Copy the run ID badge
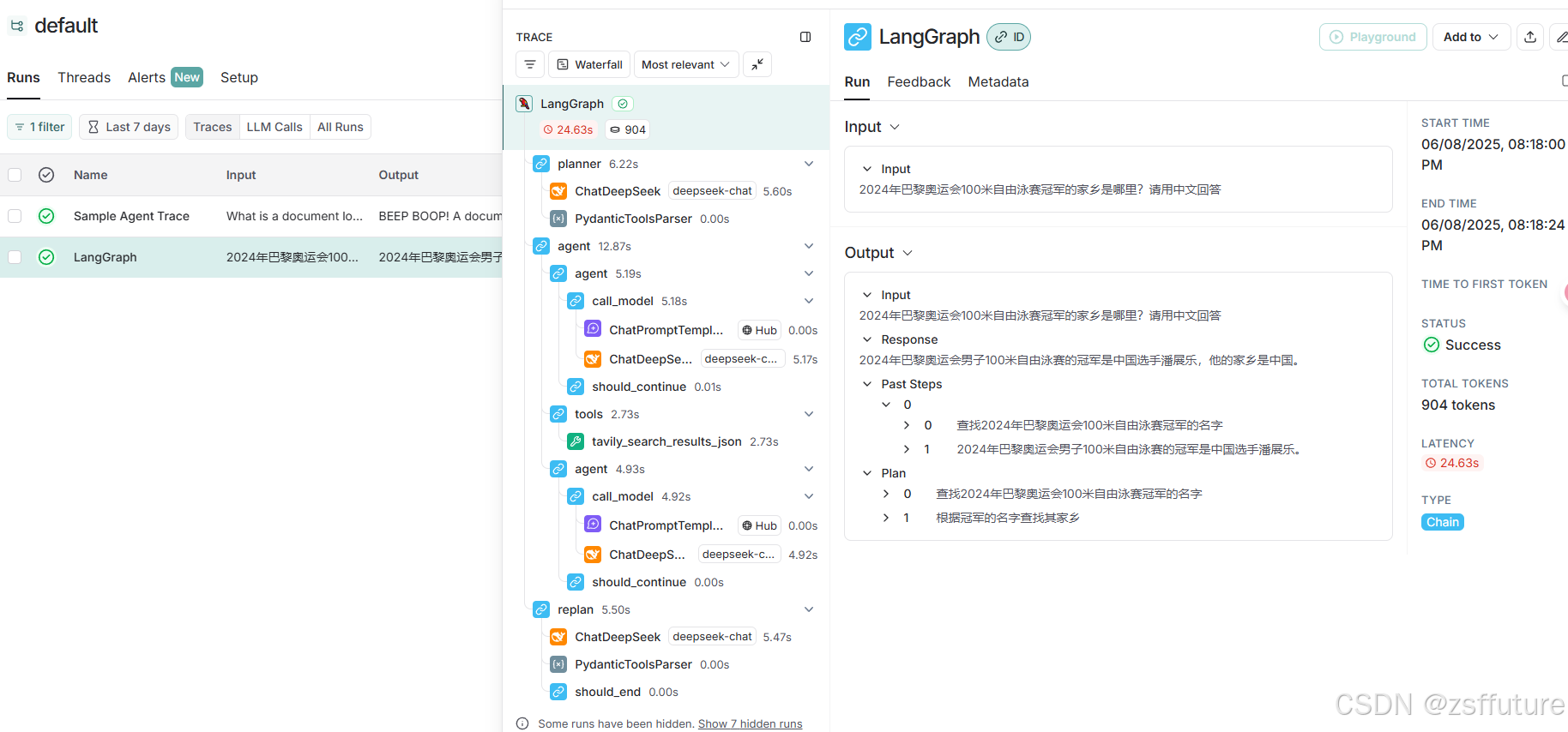Image resolution: width=1568 pixels, height=732 pixels. tap(1009, 37)
